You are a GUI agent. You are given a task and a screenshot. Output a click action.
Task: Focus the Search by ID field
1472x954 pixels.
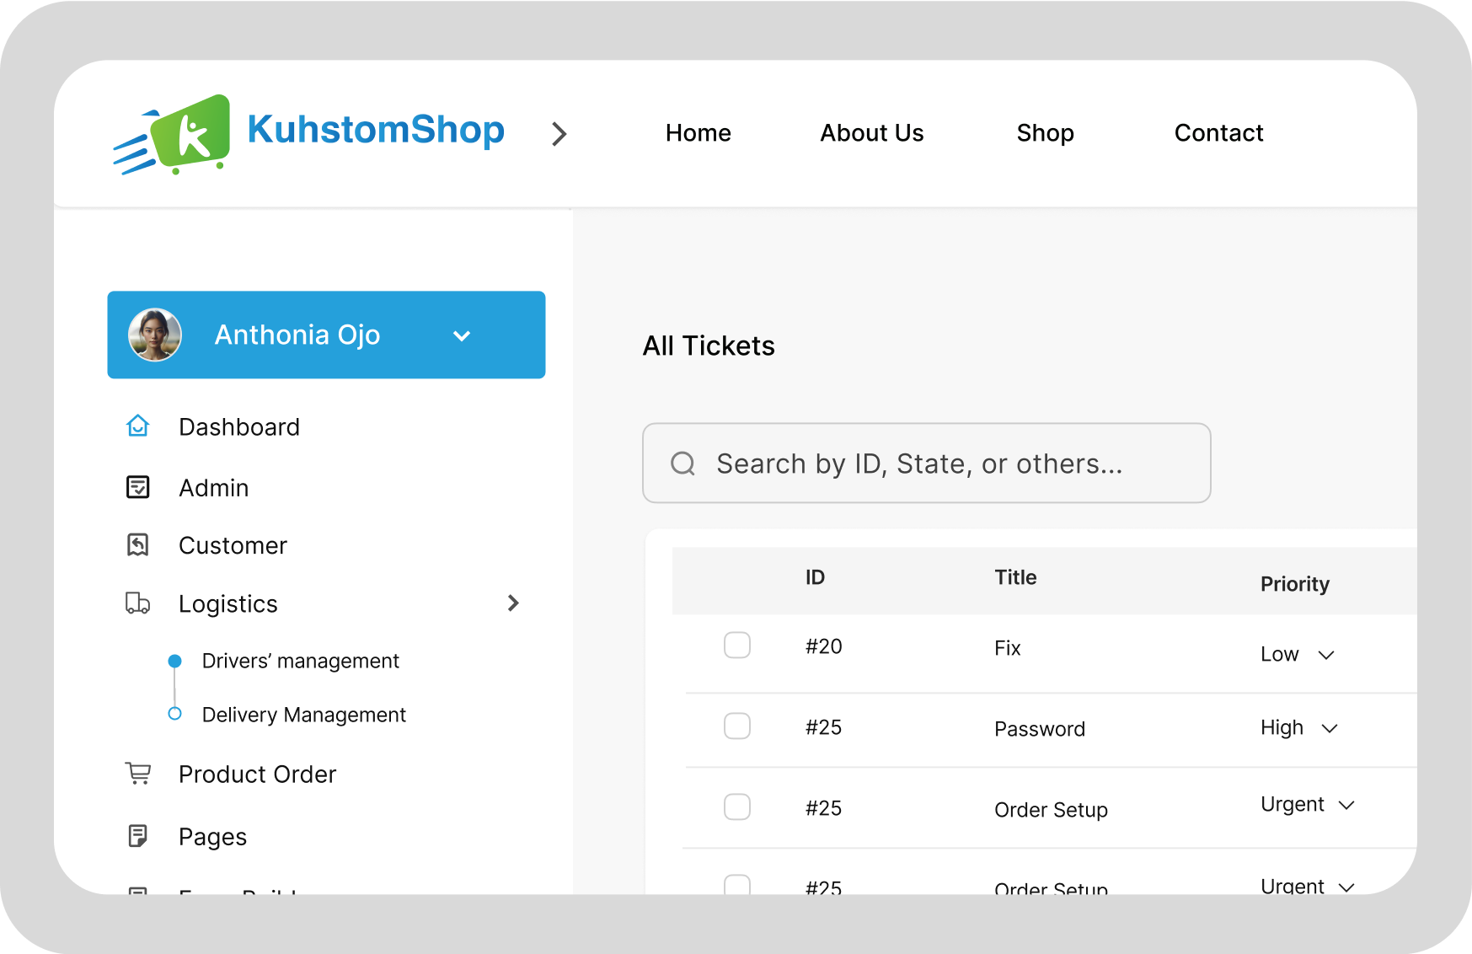(927, 464)
